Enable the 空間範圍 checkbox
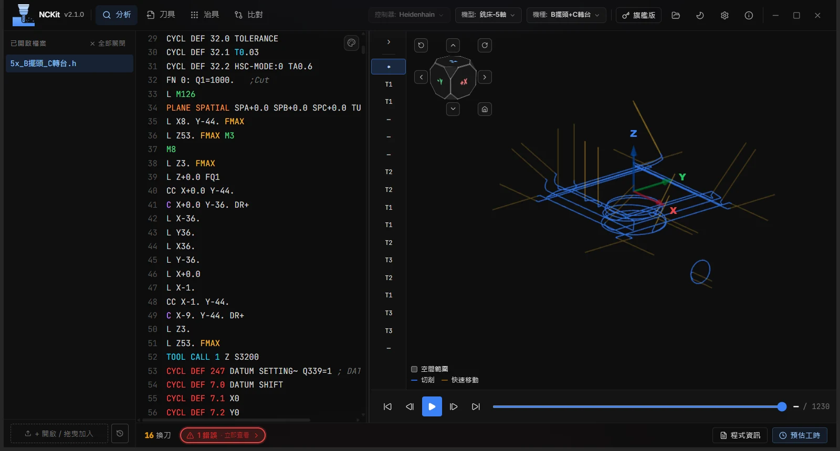This screenshot has width=840, height=451. [x=414, y=369]
